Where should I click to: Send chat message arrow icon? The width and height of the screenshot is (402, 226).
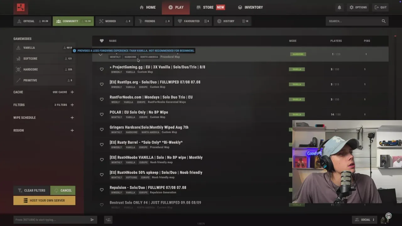point(92,220)
